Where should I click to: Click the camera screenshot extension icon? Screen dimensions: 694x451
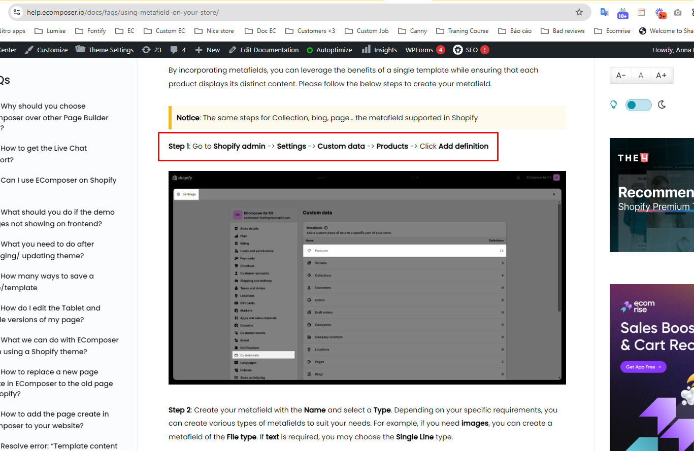coord(678,12)
